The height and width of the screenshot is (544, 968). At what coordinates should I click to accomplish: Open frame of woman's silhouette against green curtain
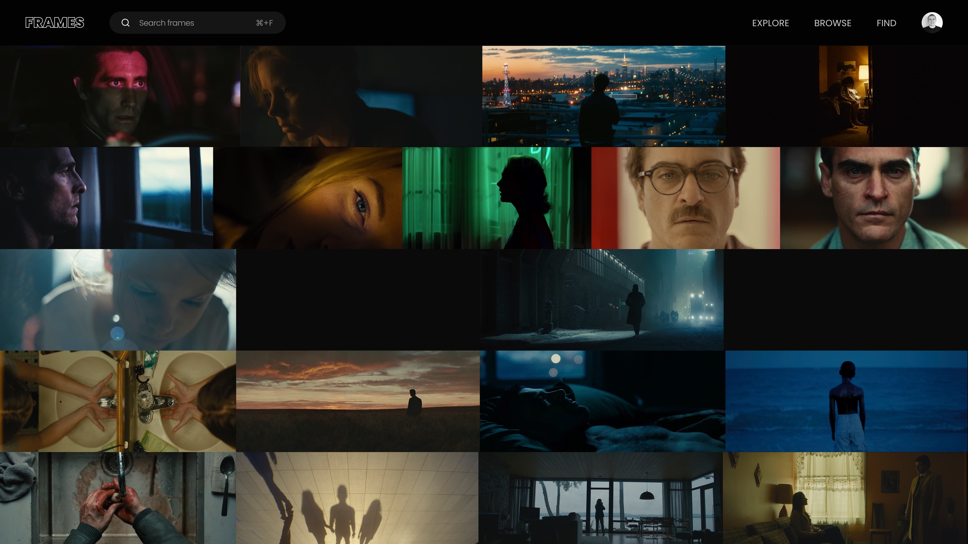pos(496,198)
